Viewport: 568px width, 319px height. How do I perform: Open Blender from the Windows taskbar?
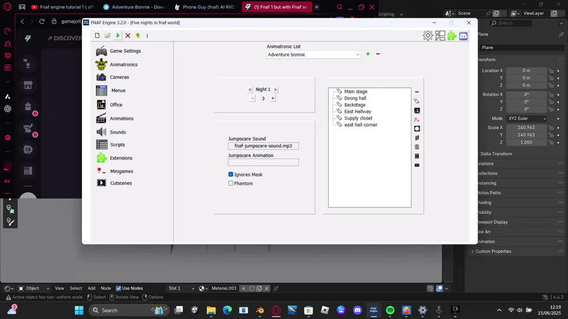click(x=260, y=310)
